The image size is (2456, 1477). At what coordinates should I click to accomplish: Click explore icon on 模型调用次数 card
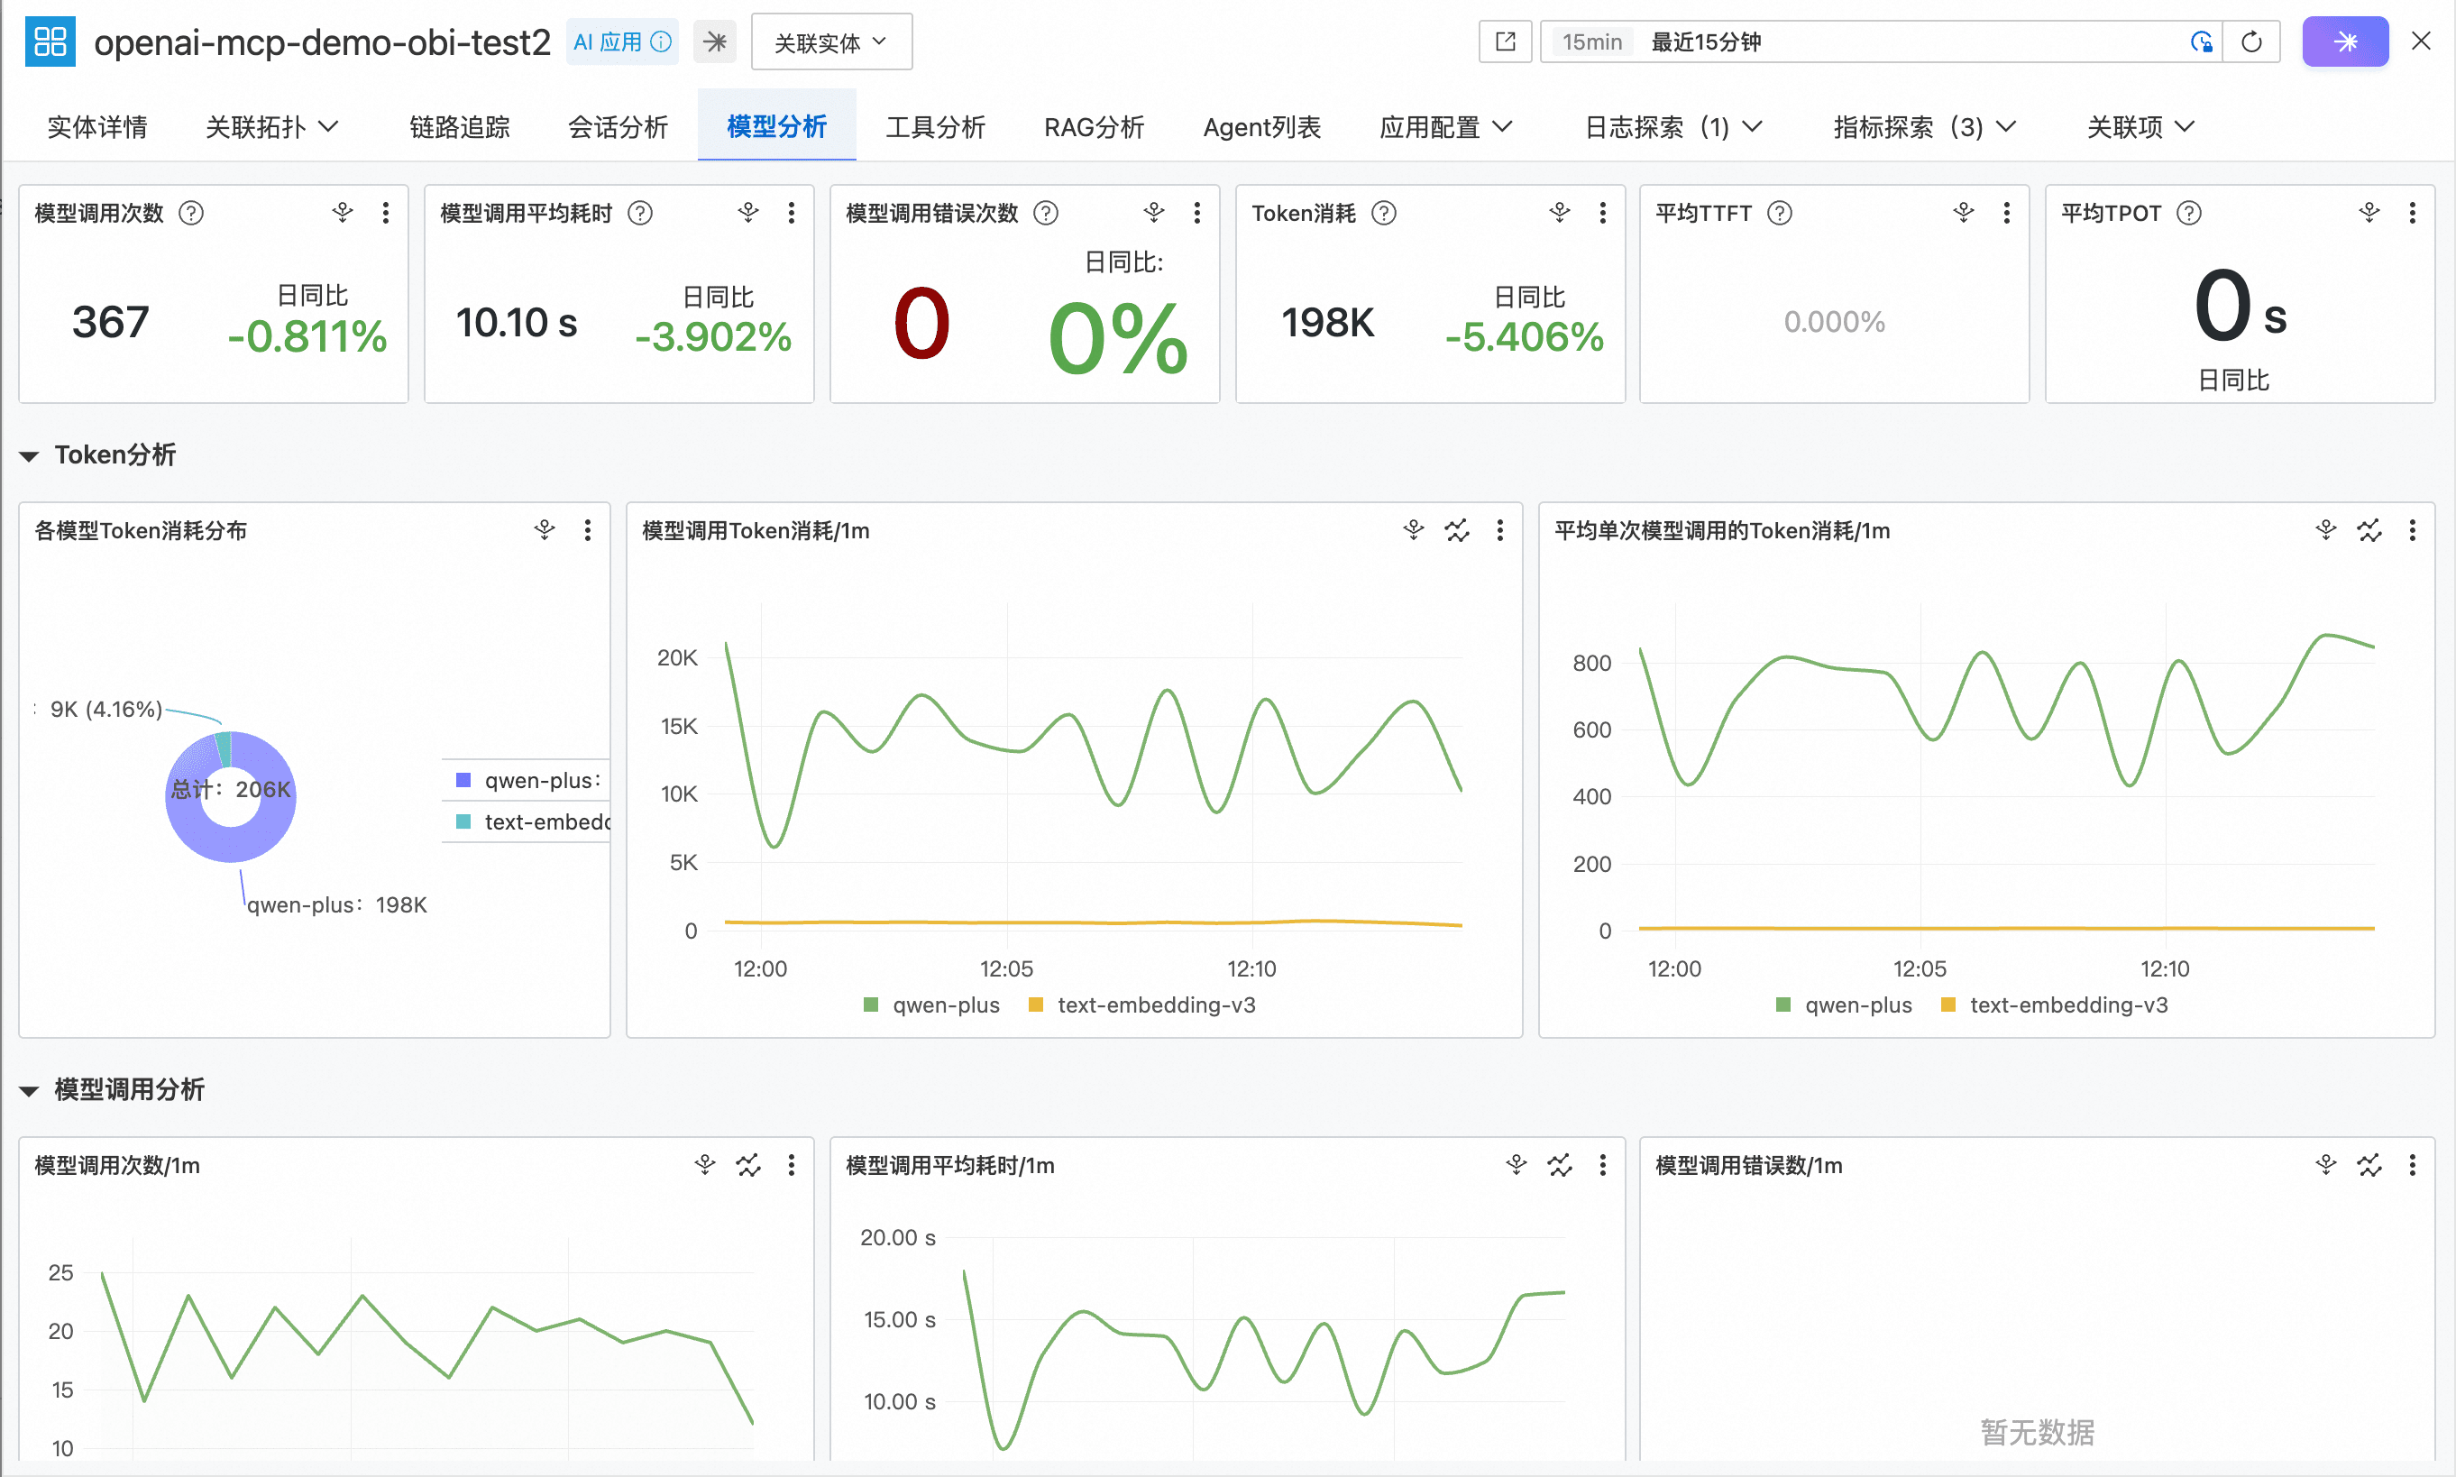click(343, 213)
